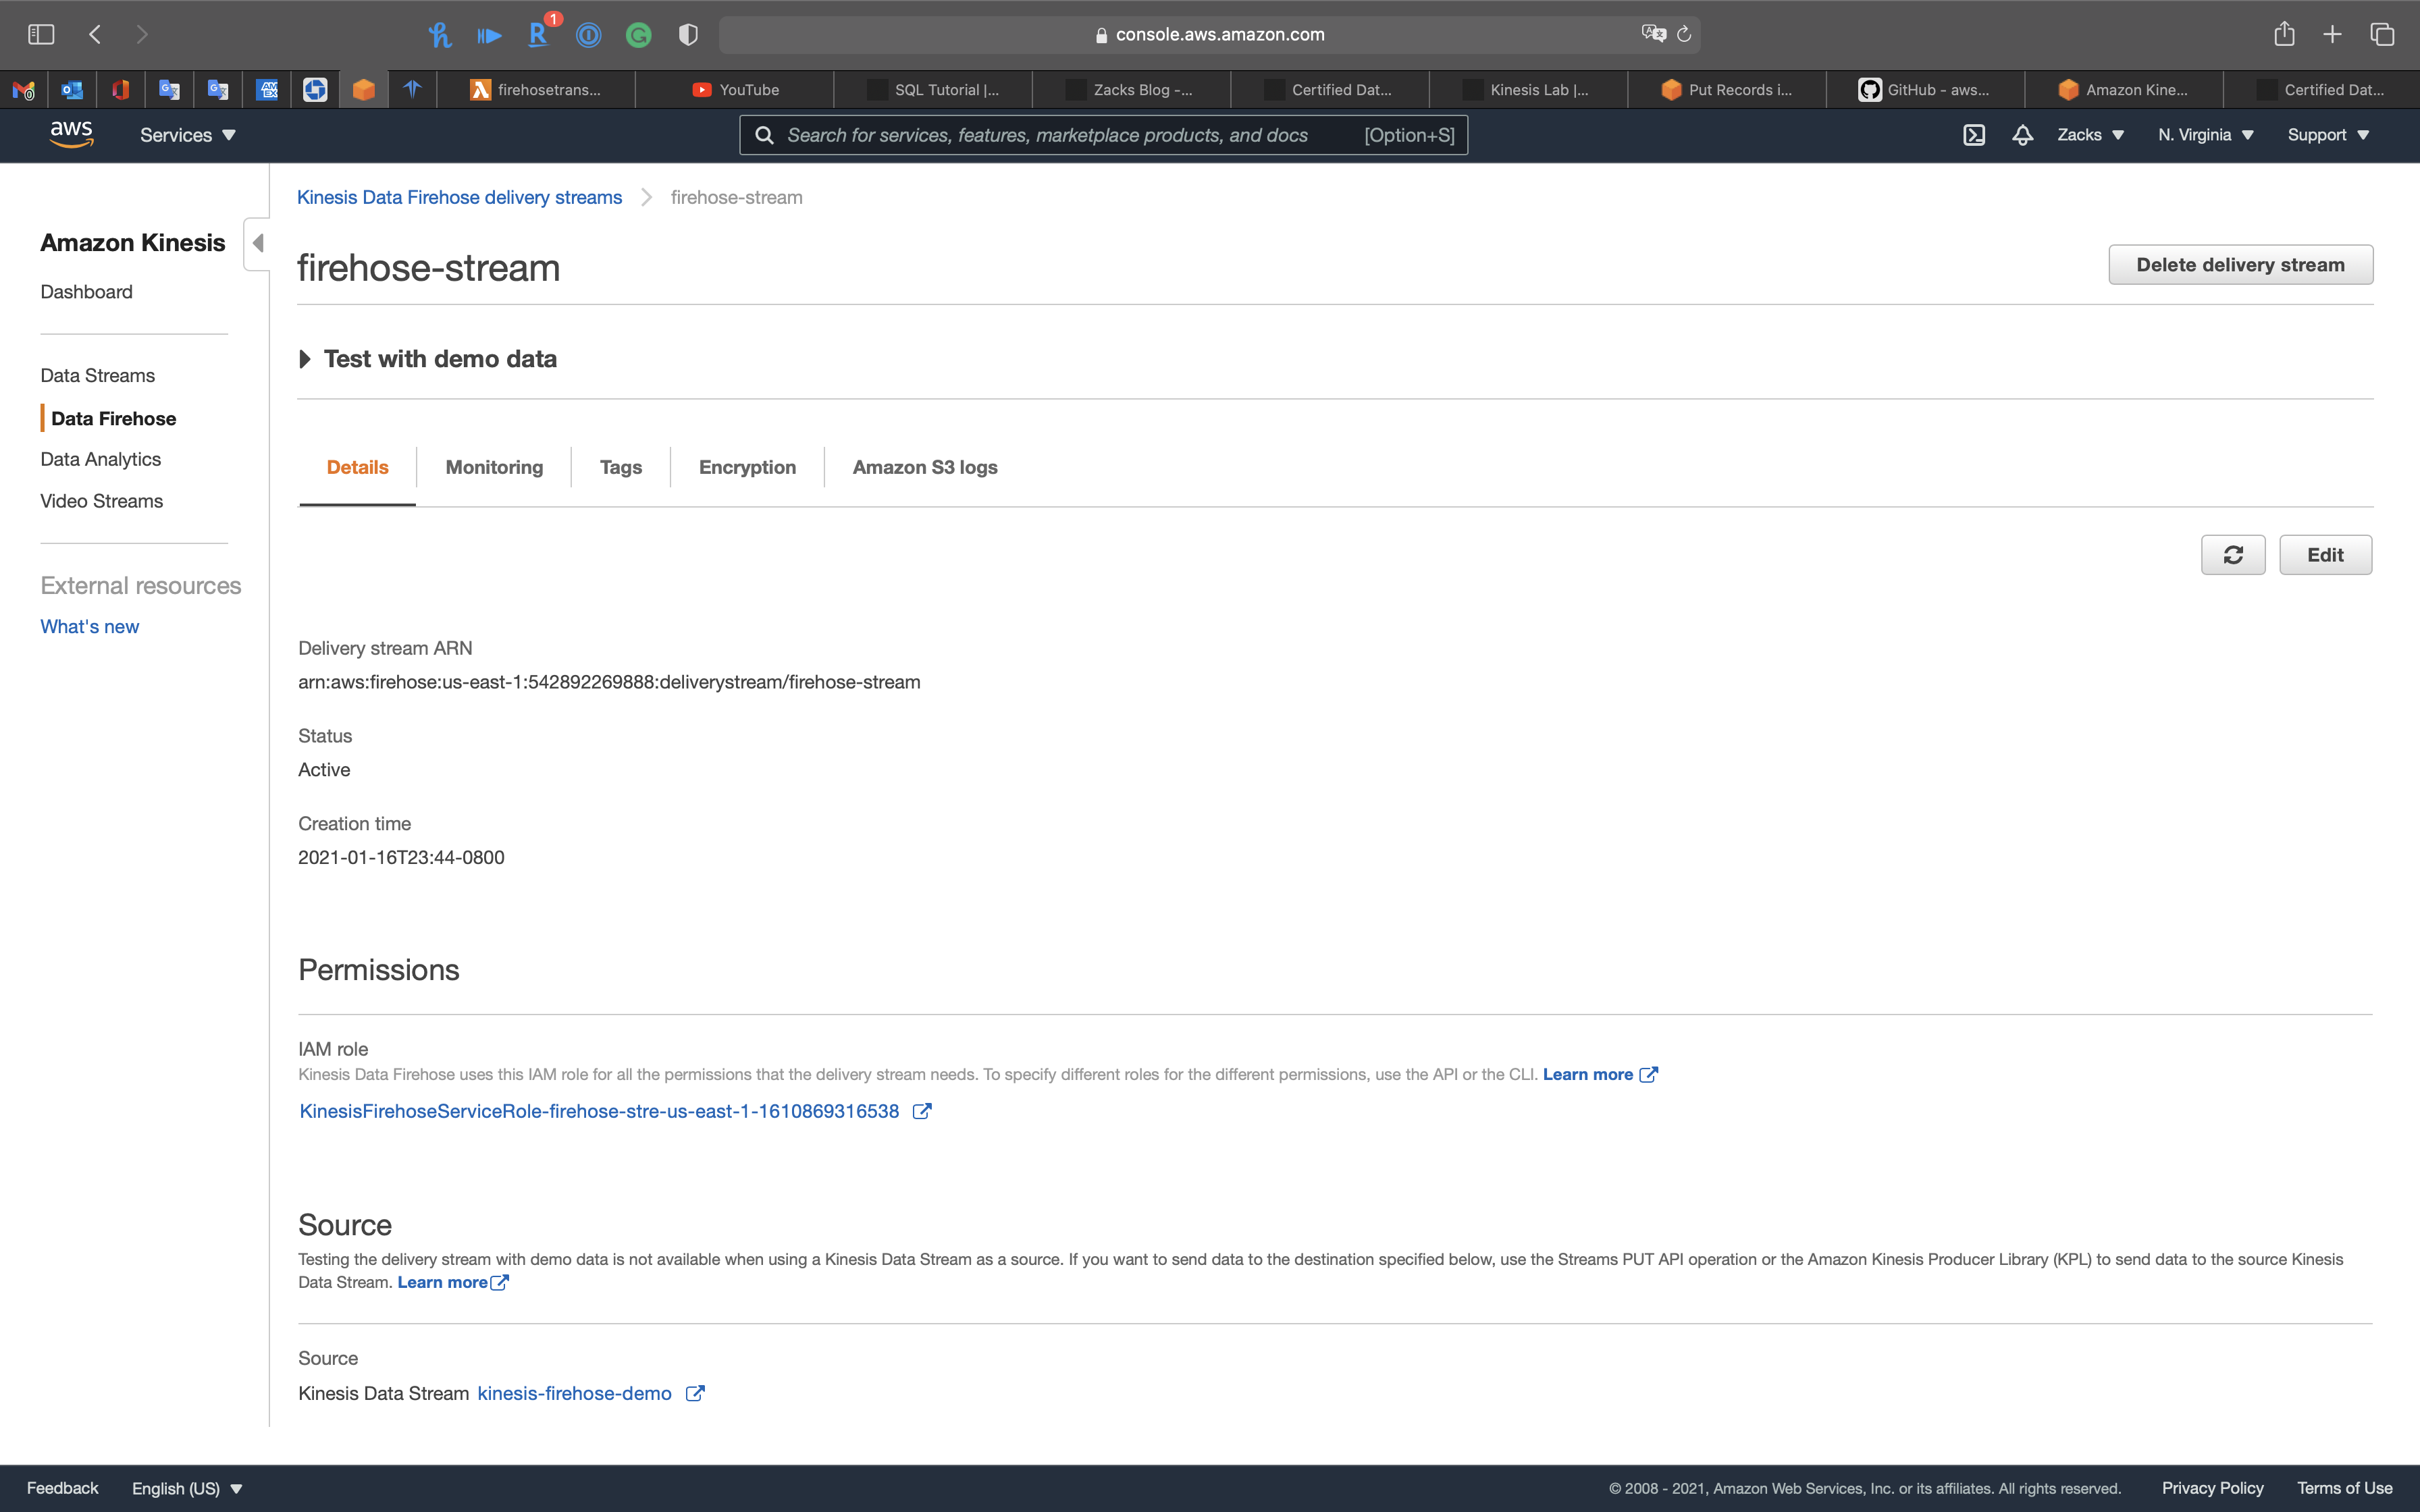Select Data Streams in sidebar
The image size is (2420, 1512).
point(97,375)
